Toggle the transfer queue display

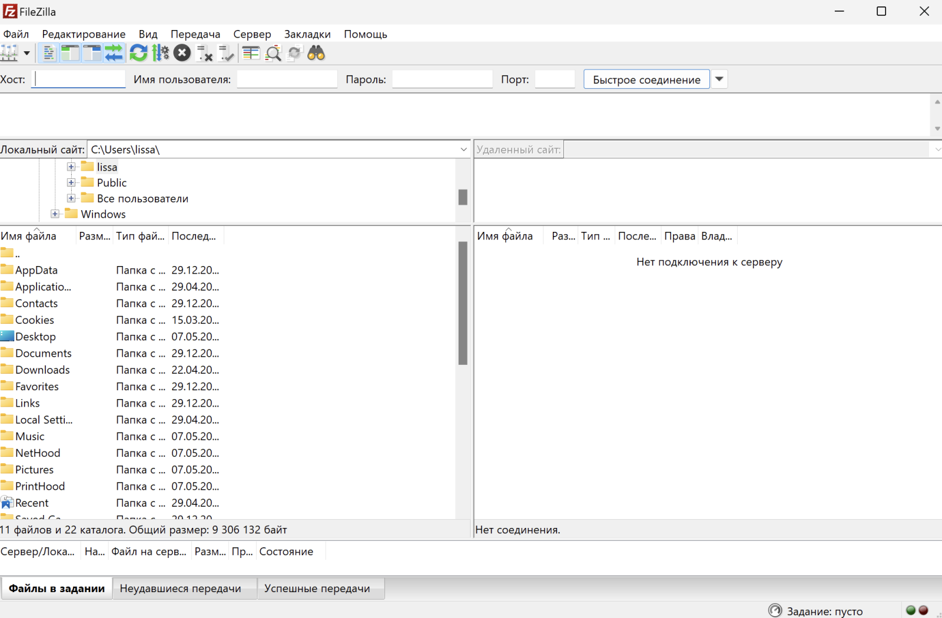pos(114,53)
